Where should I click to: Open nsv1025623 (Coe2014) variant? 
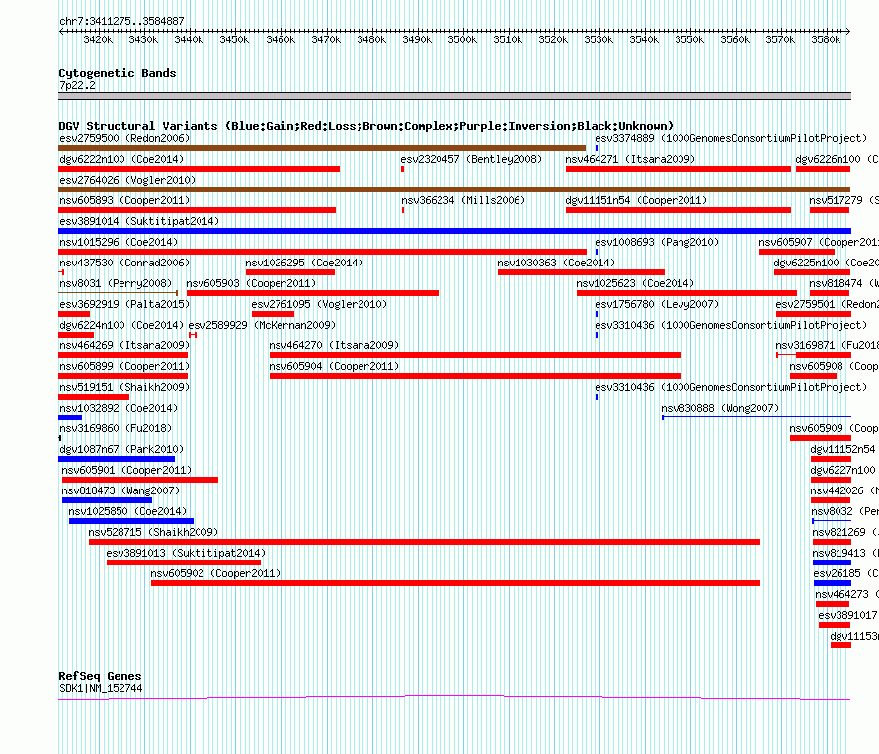pos(635,283)
